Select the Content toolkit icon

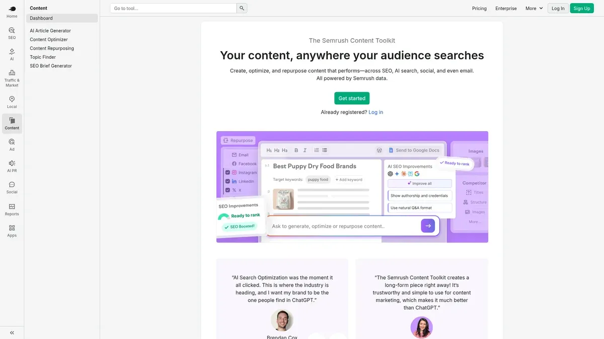[x=12, y=124]
